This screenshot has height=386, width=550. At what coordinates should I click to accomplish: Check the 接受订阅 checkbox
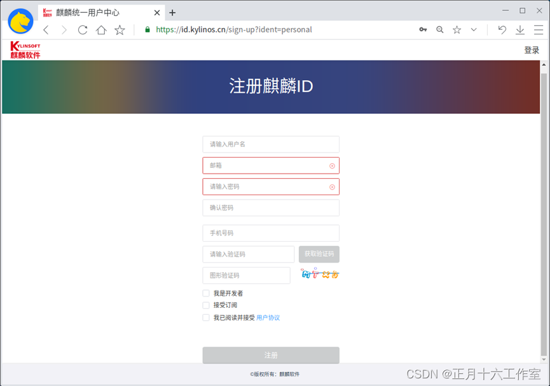pos(206,305)
